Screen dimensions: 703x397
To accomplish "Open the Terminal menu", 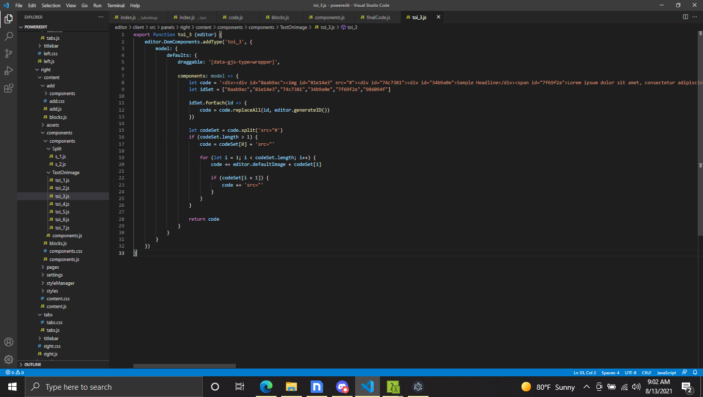I will [x=115, y=5].
